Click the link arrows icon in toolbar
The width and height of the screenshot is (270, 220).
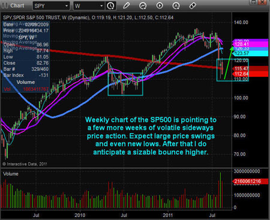(x=193, y=5)
